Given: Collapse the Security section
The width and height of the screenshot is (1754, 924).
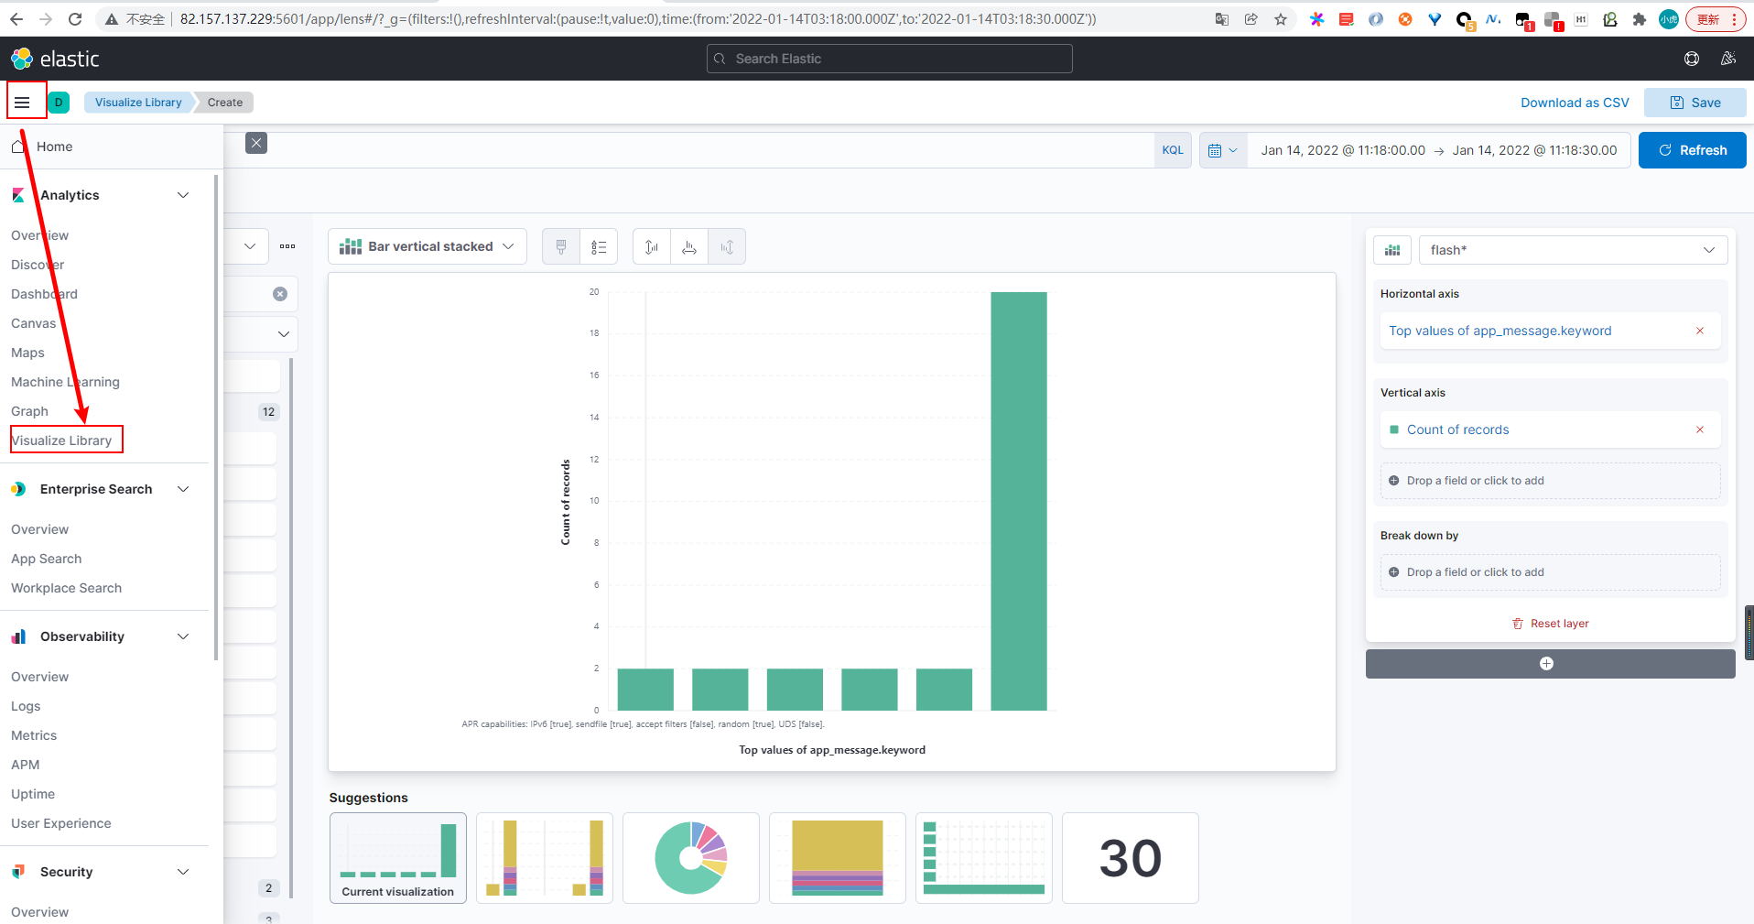Looking at the screenshot, I should coord(183,872).
